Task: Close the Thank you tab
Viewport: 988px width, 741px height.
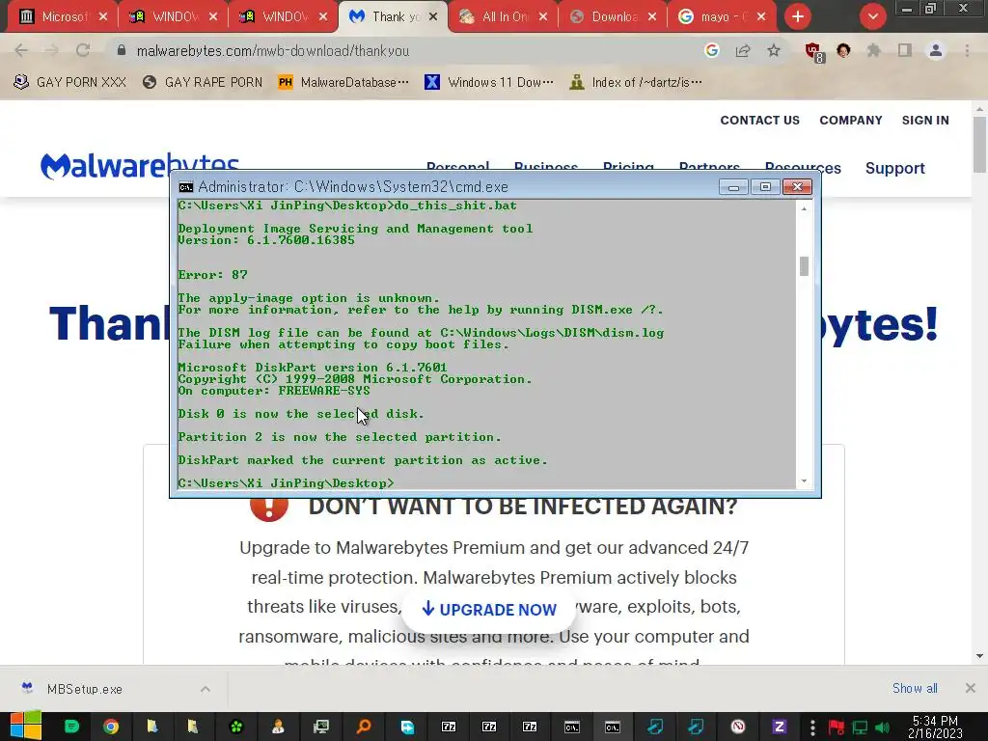Action: coord(433,17)
